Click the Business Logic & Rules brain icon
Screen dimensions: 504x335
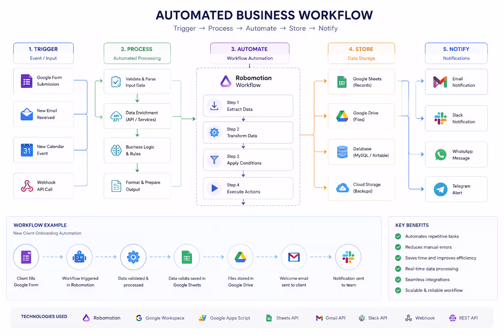116,150
